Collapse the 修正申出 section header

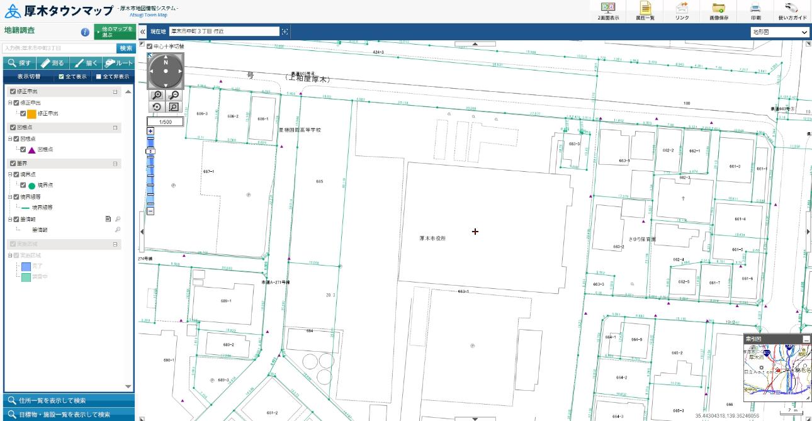click(115, 92)
